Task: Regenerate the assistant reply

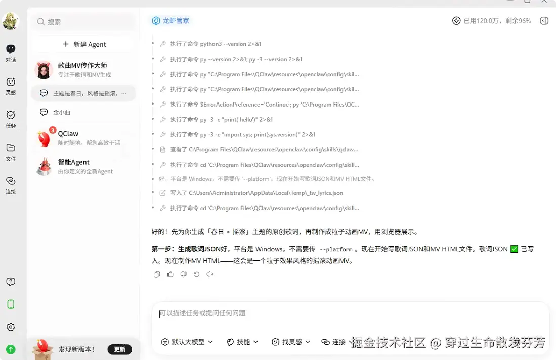Action: [x=197, y=274]
